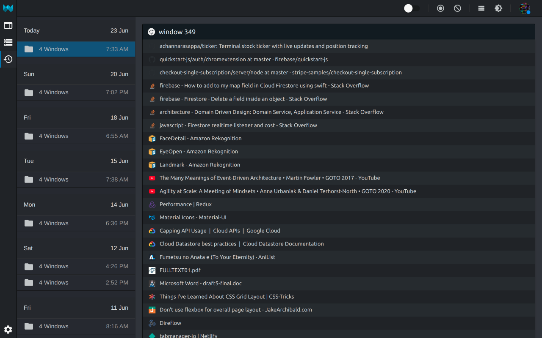Screen dimensions: 542x338
Task: Switch to the list view in the sidebar
Action: tap(8, 42)
